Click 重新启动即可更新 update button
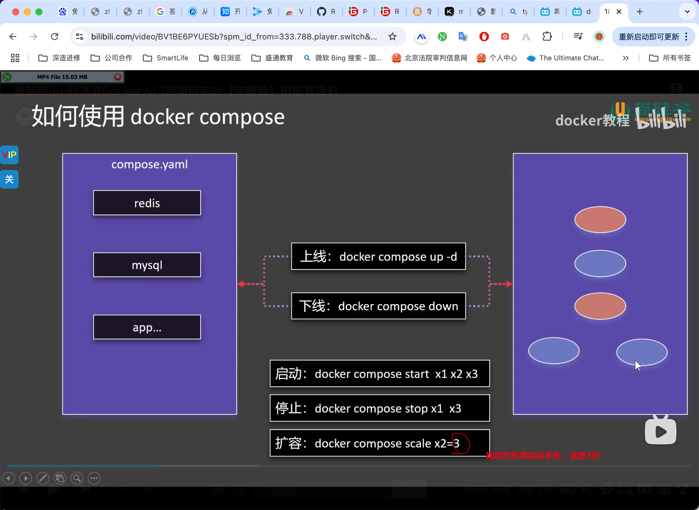This screenshot has width=699, height=510. [649, 37]
